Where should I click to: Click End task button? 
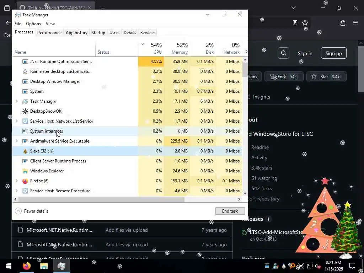click(230, 211)
